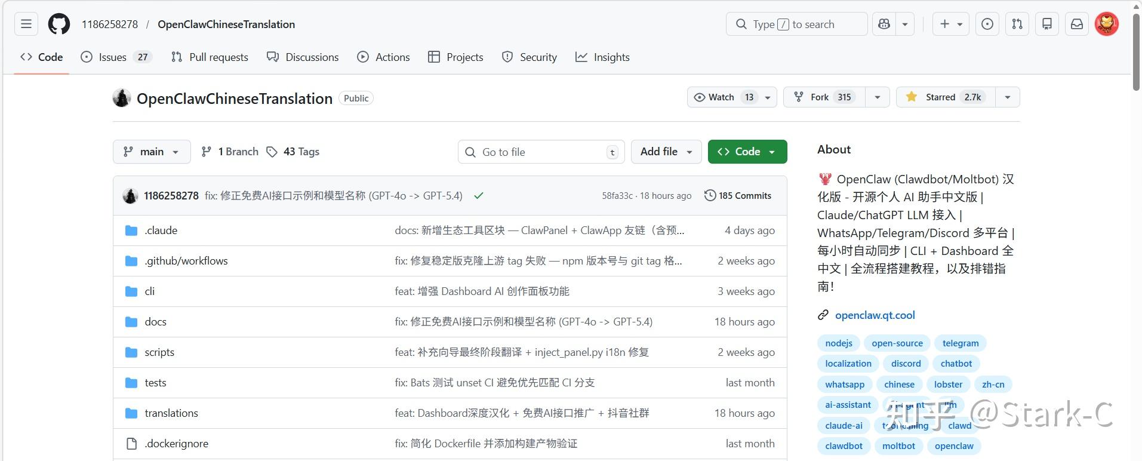
Task: Open the green Code dropdown button
Action: 747,152
